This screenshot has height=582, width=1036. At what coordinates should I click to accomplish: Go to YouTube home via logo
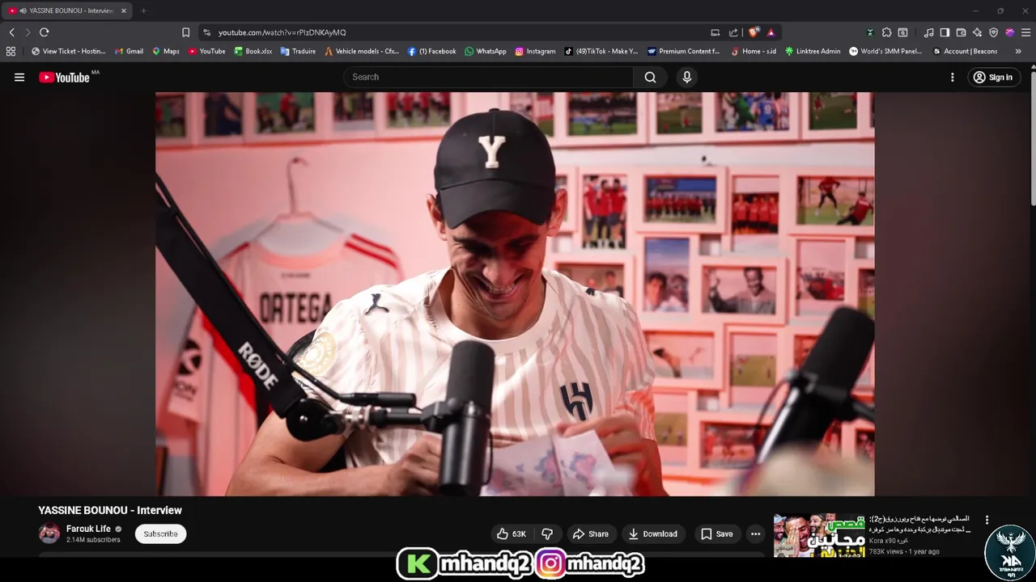[x=64, y=78]
